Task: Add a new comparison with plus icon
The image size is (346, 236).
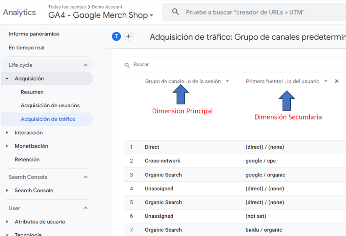Action: pos(128,37)
